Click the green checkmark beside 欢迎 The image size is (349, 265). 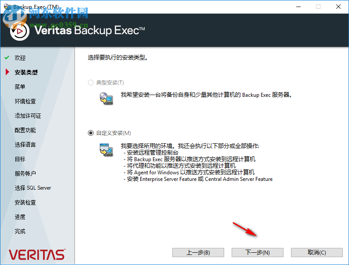click(7, 58)
